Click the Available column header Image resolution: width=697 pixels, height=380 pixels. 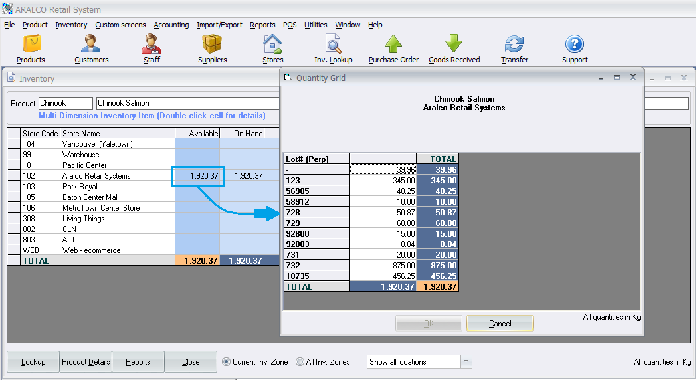click(198, 134)
